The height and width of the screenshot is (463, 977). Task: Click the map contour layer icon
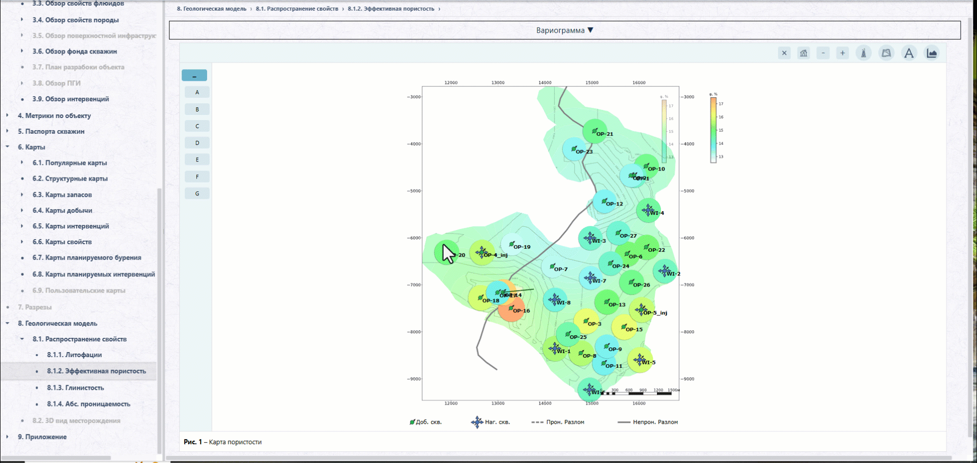point(886,53)
